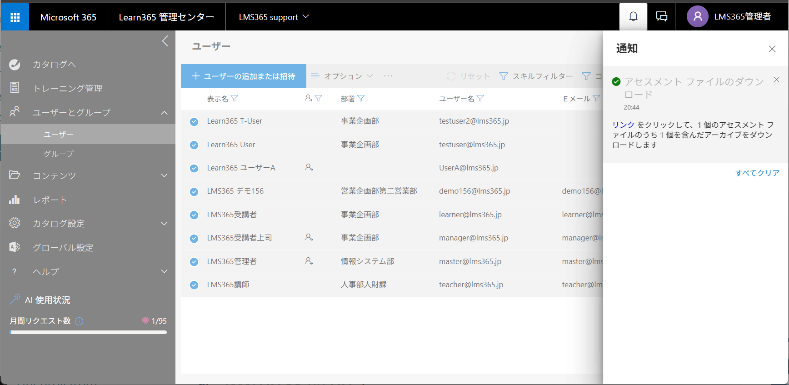Filter the Eメール column

(596, 98)
